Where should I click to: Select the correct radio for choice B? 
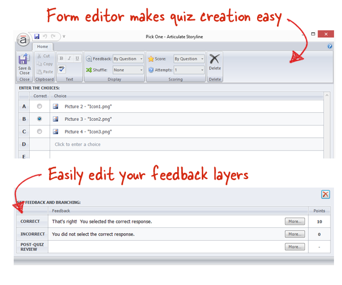tap(39, 119)
